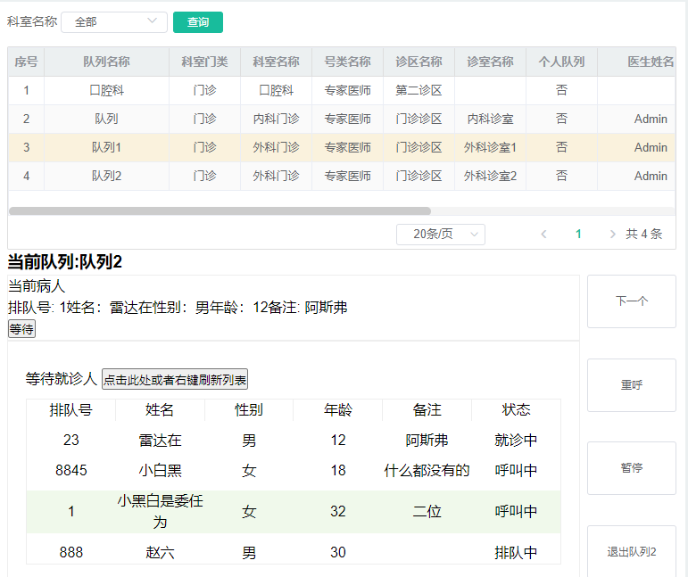Viewport: 688px width, 577px height.
Task: Click the 科室名称 column header
Action: click(276, 62)
